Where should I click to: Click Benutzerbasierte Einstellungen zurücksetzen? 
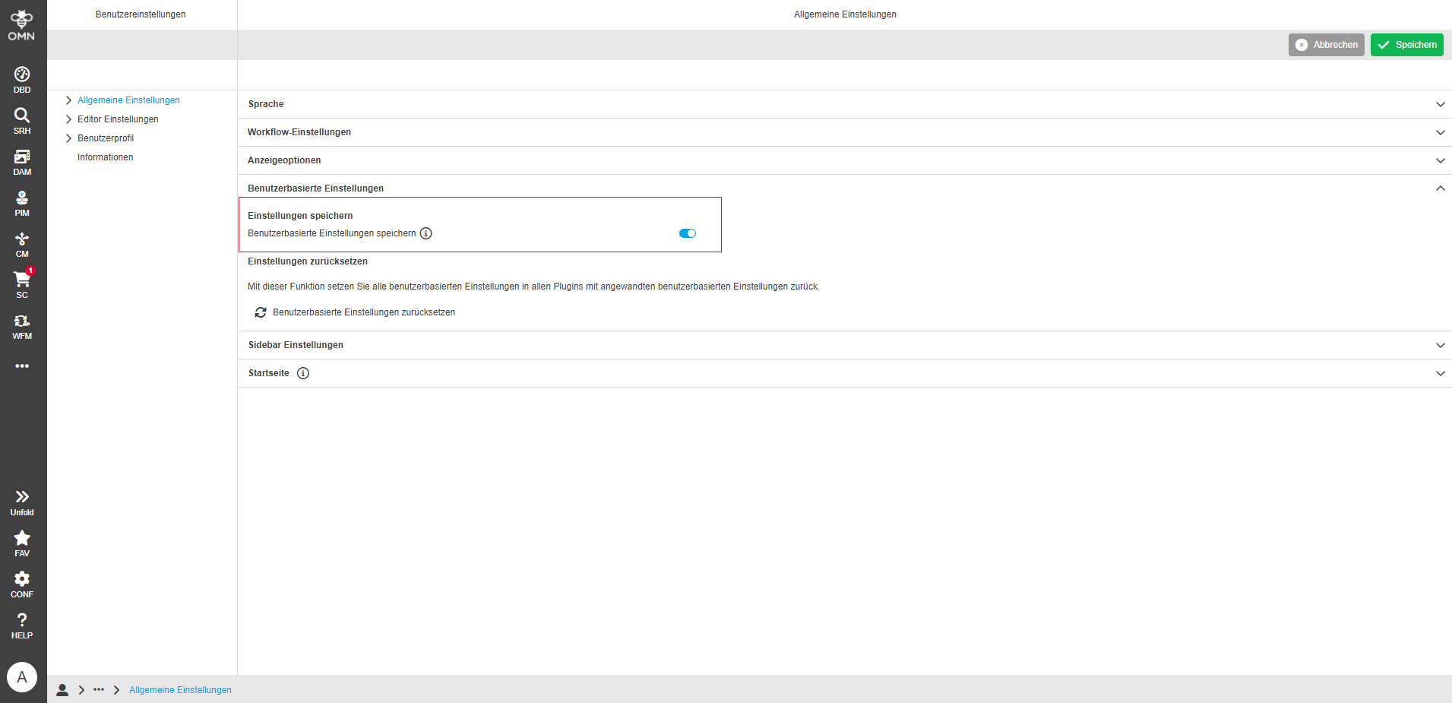tap(364, 312)
